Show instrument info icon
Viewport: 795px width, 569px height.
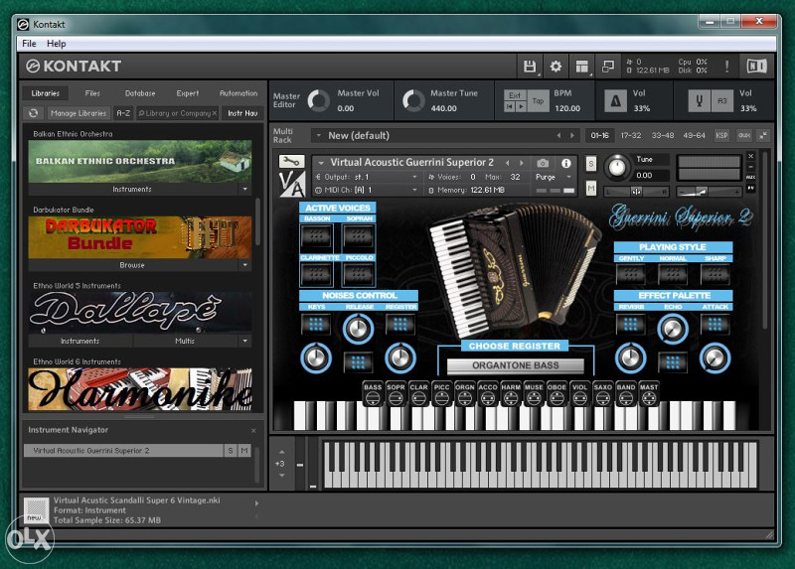pyautogui.click(x=565, y=163)
